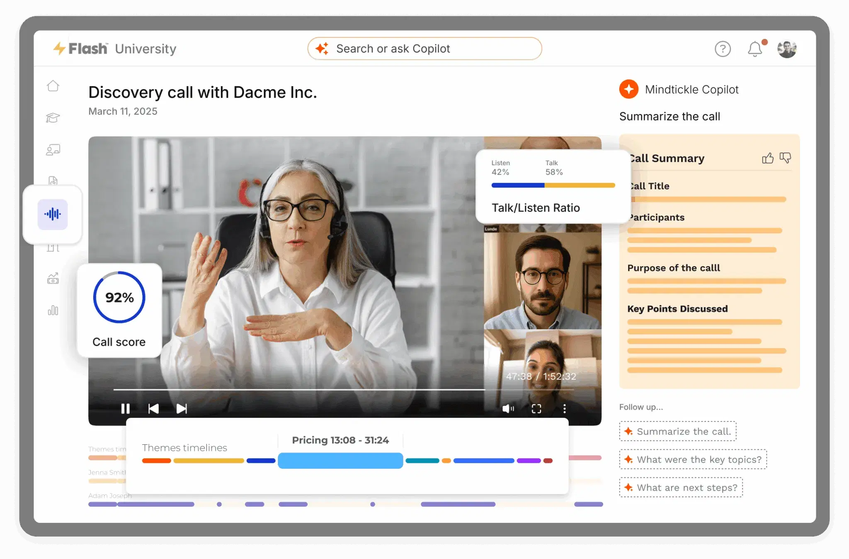Enter fullscreen mode on the video
The height and width of the screenshot is (559, 849).
pos(536,409)
